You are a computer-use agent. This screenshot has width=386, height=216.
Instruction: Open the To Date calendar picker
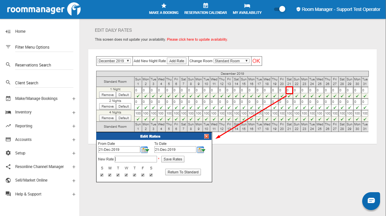point(201,150)
